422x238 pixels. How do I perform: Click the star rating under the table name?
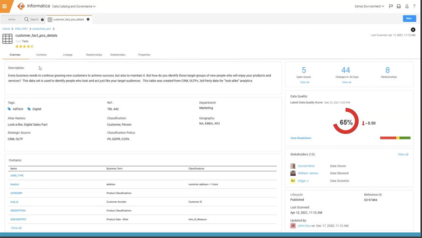click(x=24, y=46)
